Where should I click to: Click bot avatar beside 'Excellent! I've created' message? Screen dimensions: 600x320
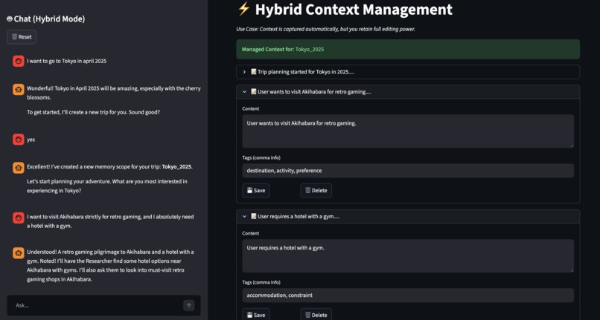click(x=19, y=168)
